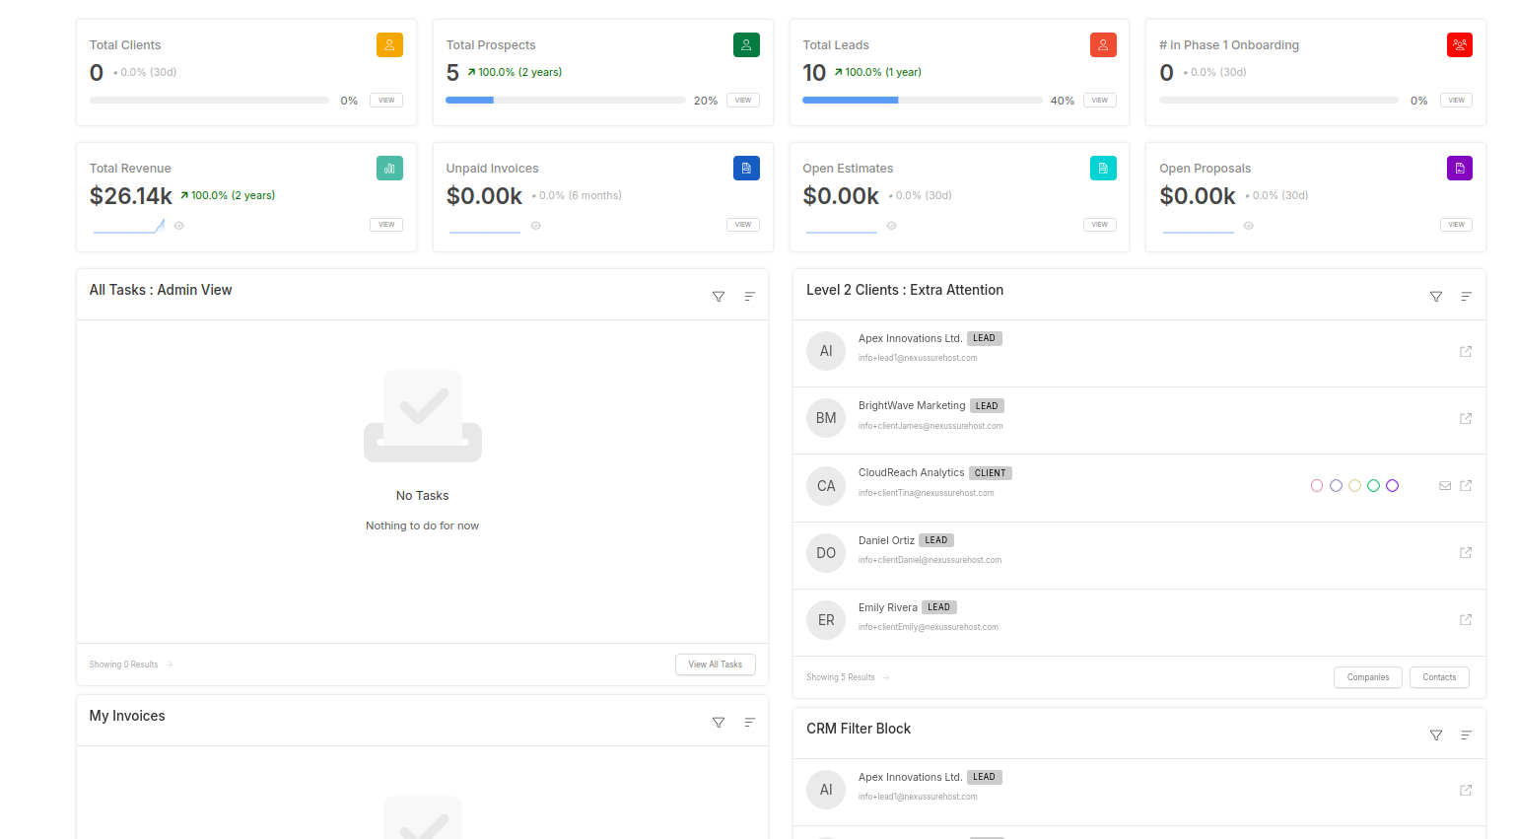Screen dimensions: 1516x839
Task: Click the View All Tasks button
Action: pos(715,664)
